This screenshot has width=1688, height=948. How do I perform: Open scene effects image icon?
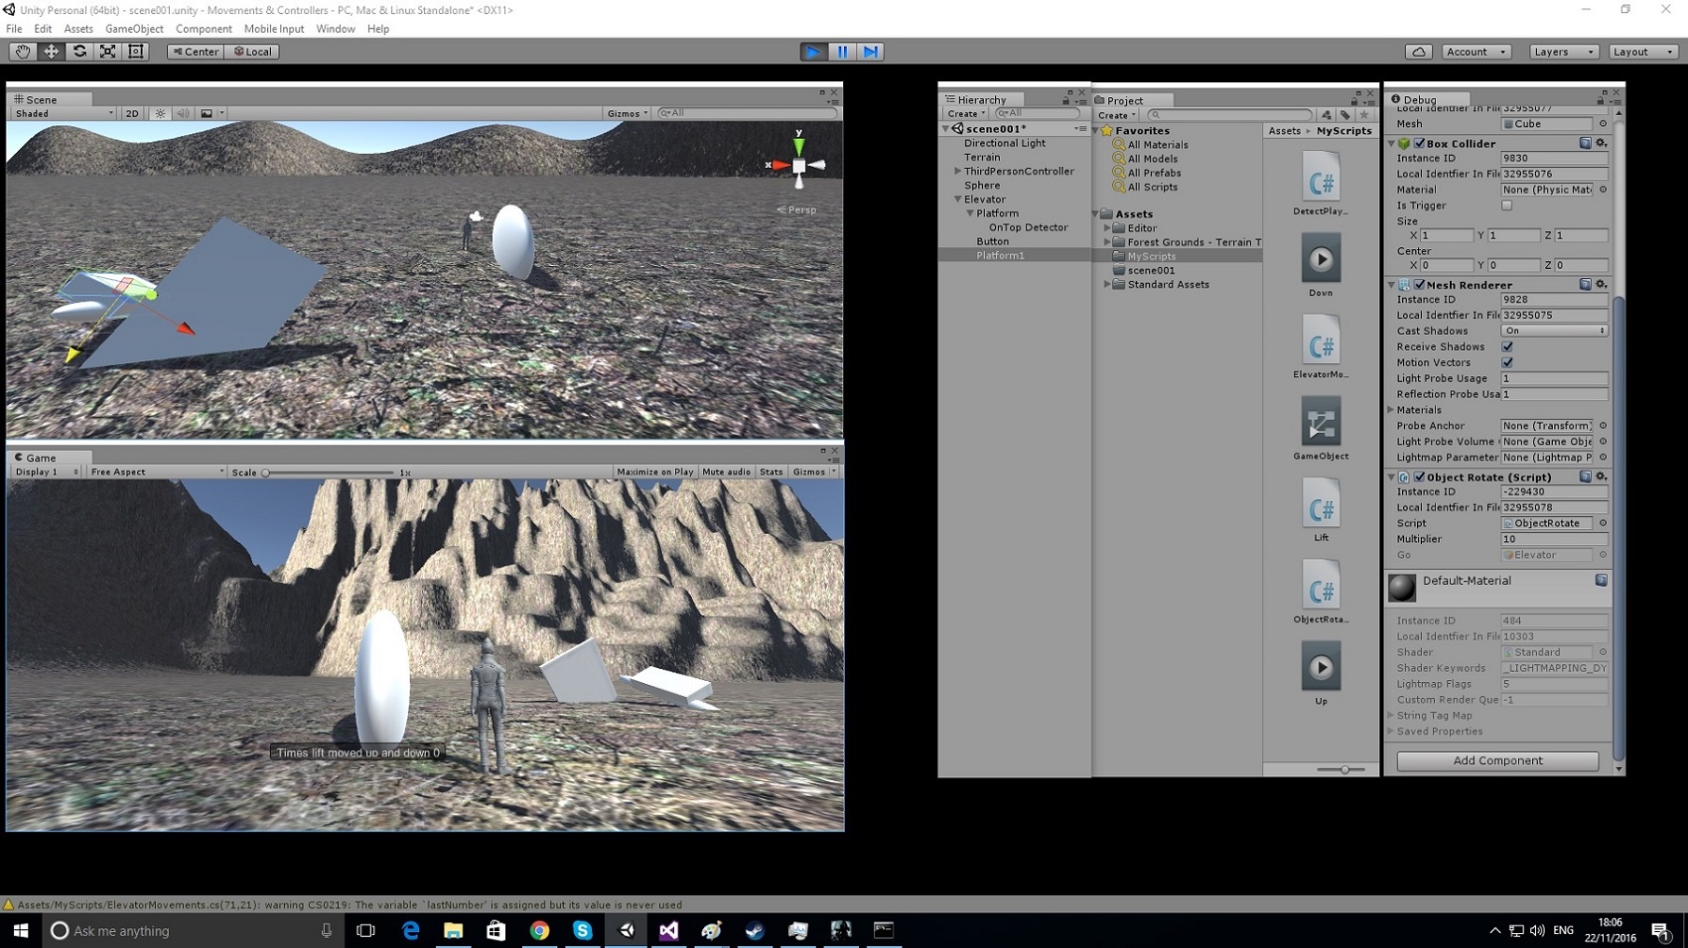(207, 113)
